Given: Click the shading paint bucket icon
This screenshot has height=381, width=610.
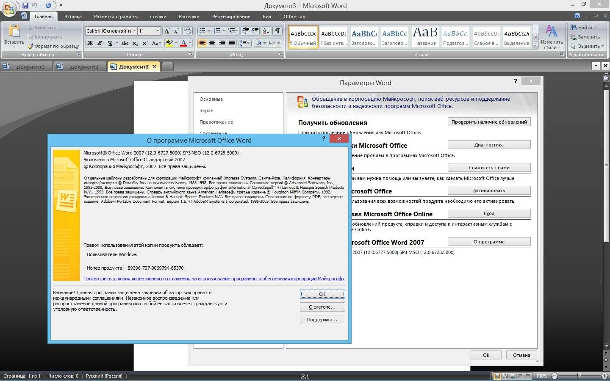Looking at the screenshot, I should pyautogui.click(x=258, y=43).
